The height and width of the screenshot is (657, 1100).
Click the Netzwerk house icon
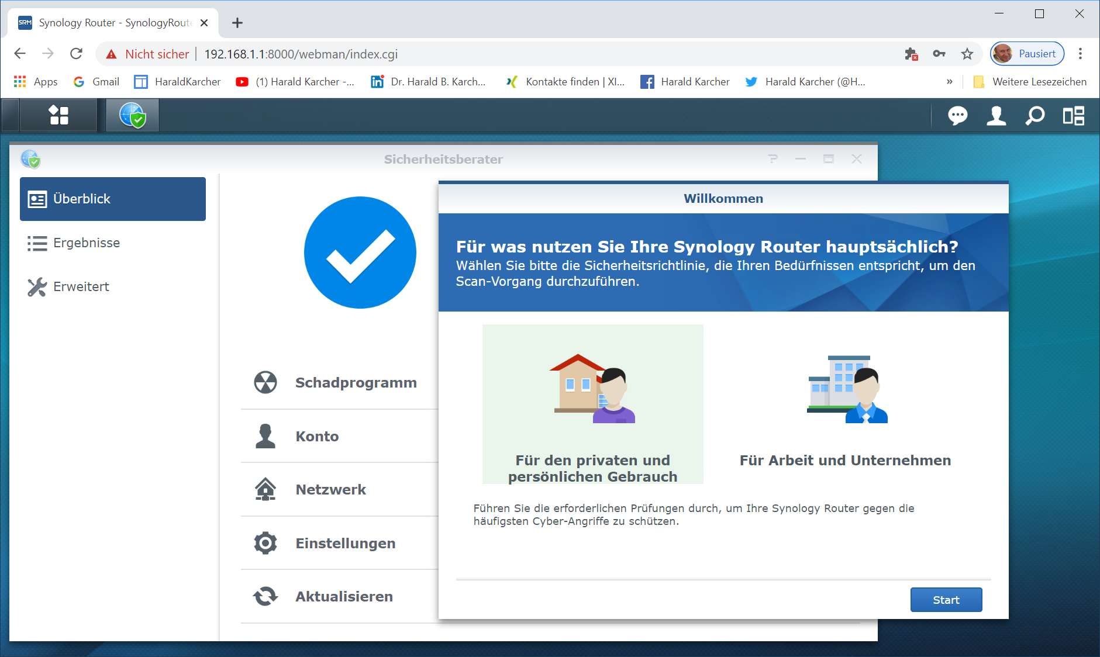click(265, 489)
